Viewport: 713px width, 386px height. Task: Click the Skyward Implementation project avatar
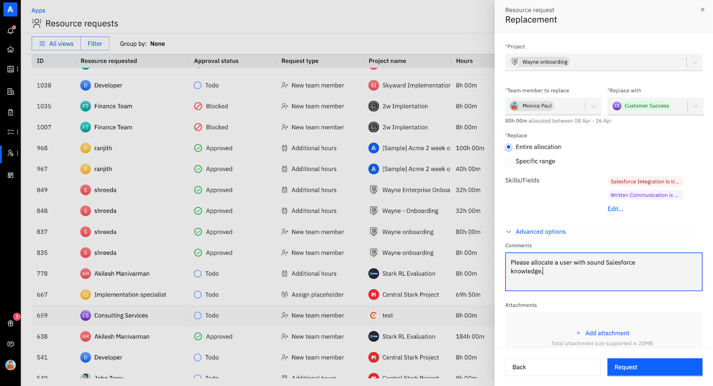(x=373, y=85)
